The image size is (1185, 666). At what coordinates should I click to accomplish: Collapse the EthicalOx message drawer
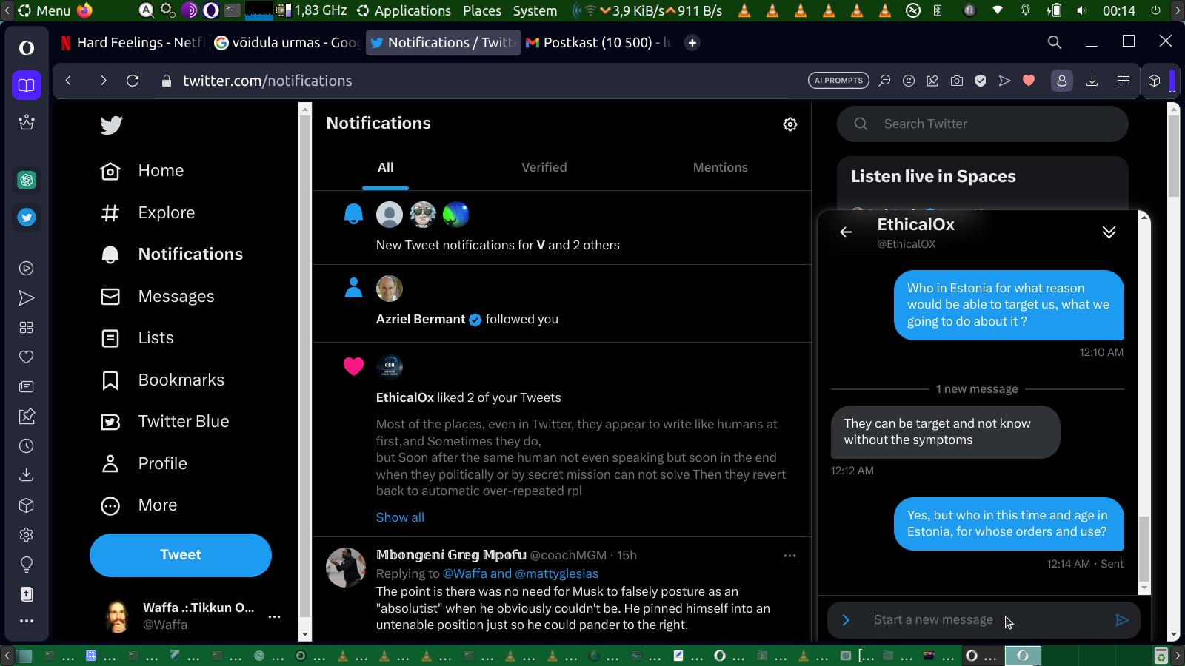pos(1109,232)
